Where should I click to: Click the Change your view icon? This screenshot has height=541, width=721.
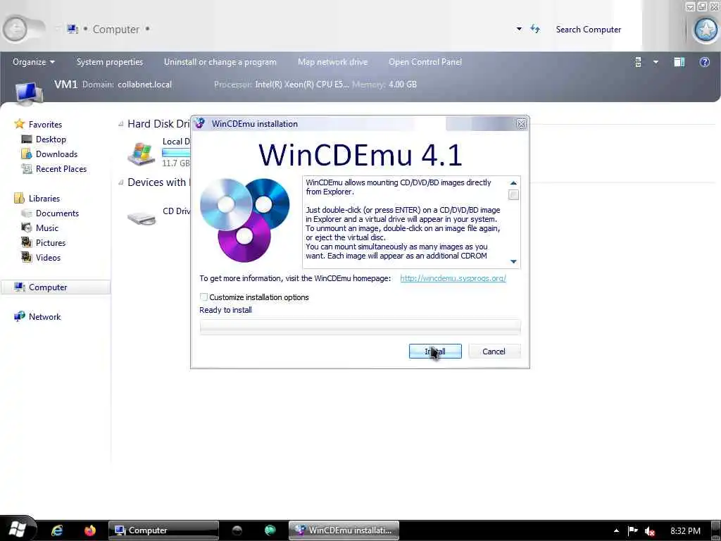(x=638, y=62)
